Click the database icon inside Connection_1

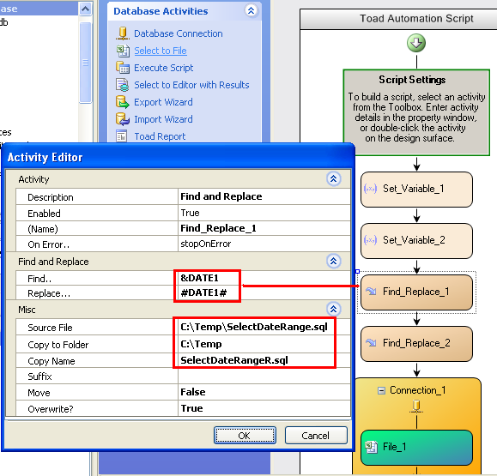[x=416, y=406]
